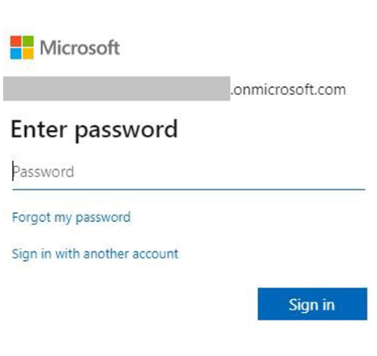Click the blinking text cursor in Password field
377x356 pixels.
point(13,171)
